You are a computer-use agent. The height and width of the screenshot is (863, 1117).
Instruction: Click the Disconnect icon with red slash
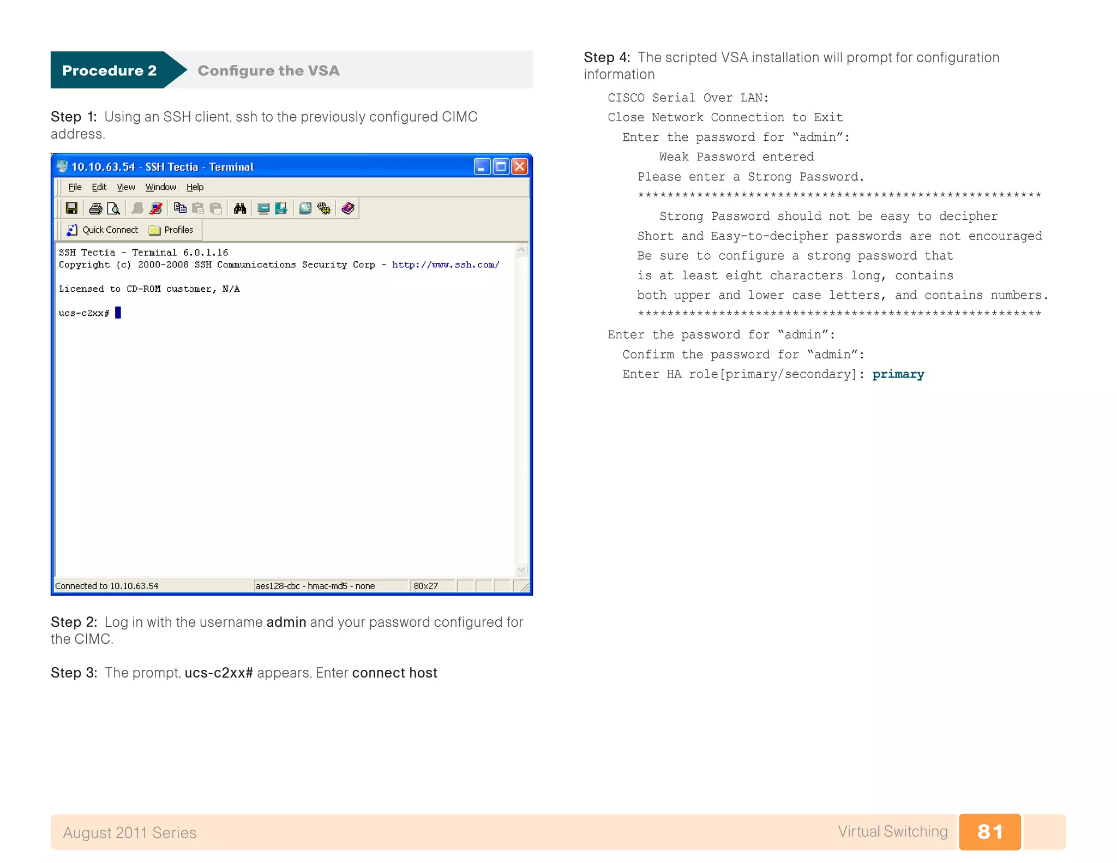click(x=156, y=208)
